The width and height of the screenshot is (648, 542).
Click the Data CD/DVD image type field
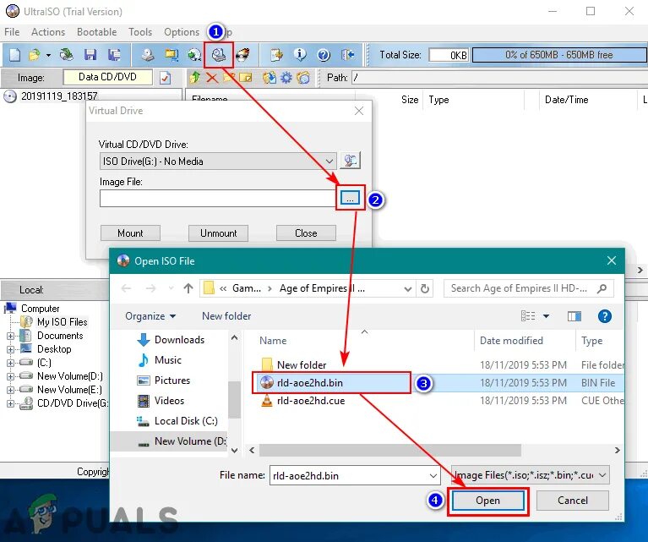point(107,77)
